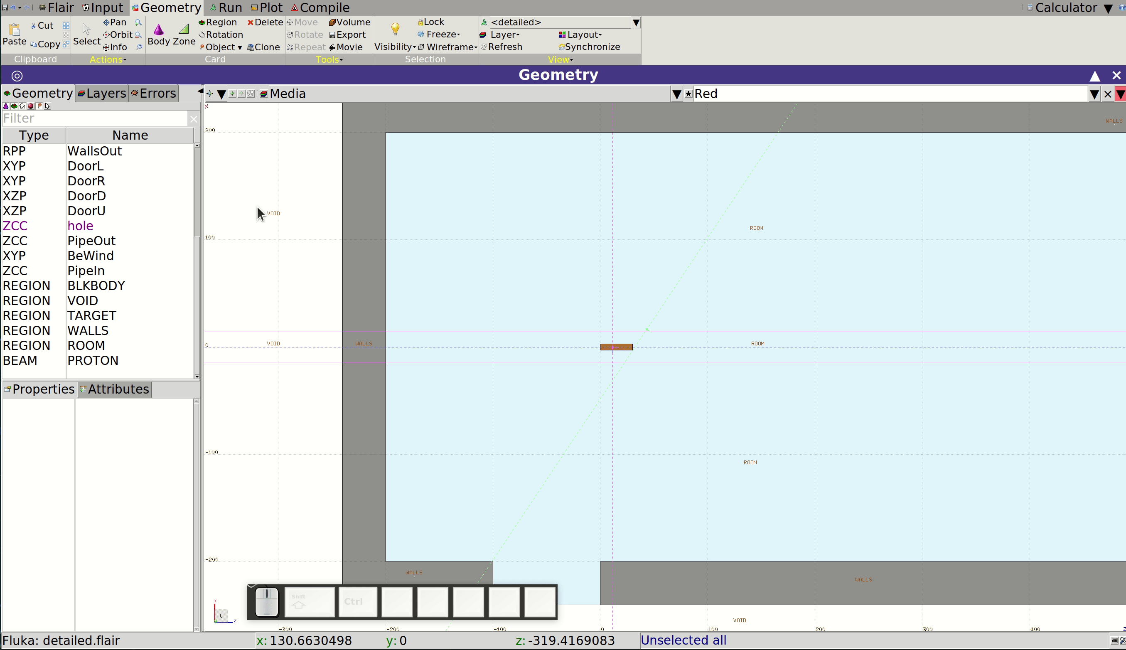Add a Rotation card
This screenshot has height=650, width=1126.
click(x=221, y=35)
